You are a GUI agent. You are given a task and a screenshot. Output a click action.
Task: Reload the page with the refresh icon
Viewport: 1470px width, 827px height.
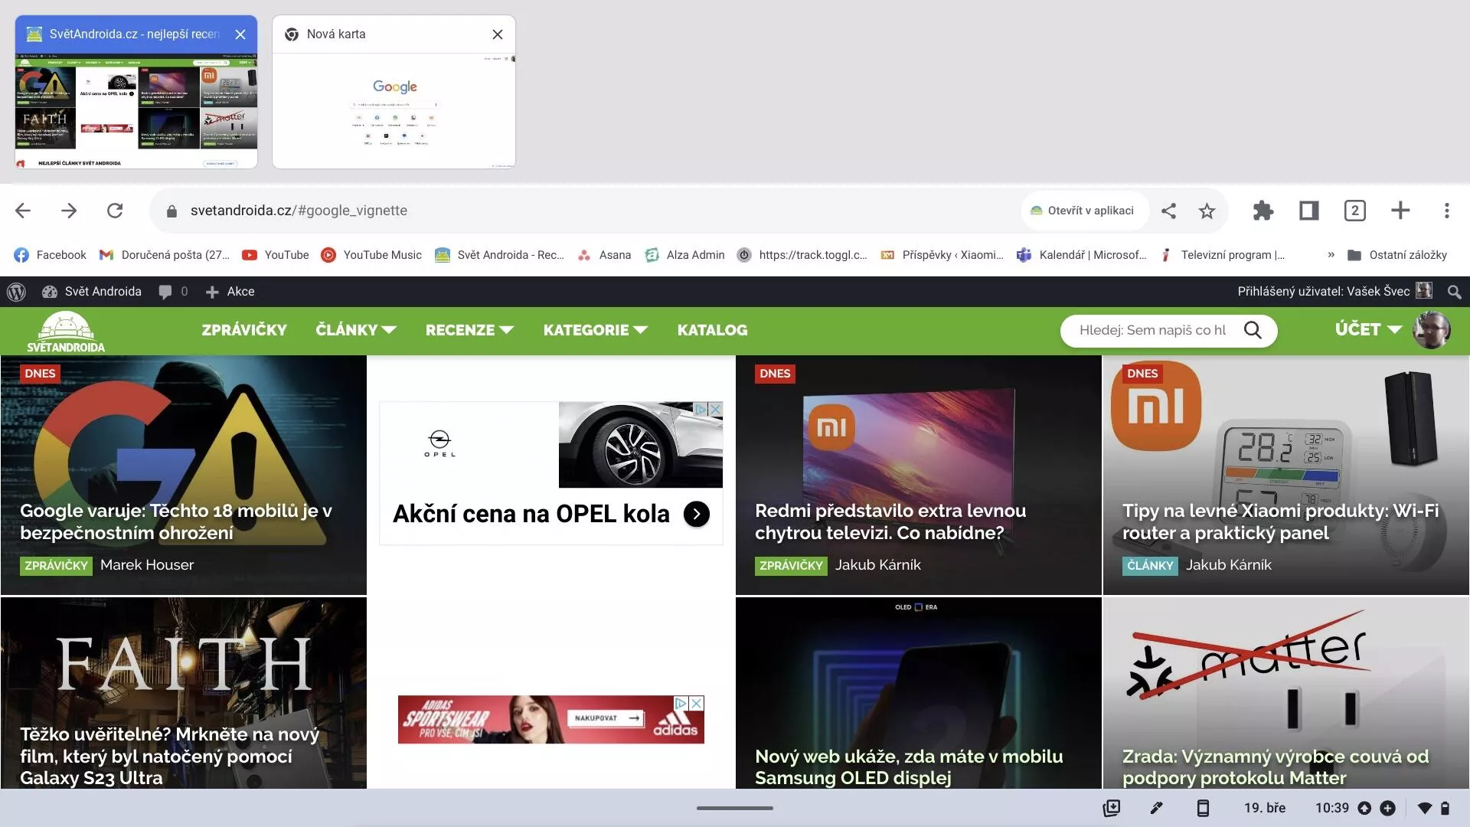tap(115, 211)
